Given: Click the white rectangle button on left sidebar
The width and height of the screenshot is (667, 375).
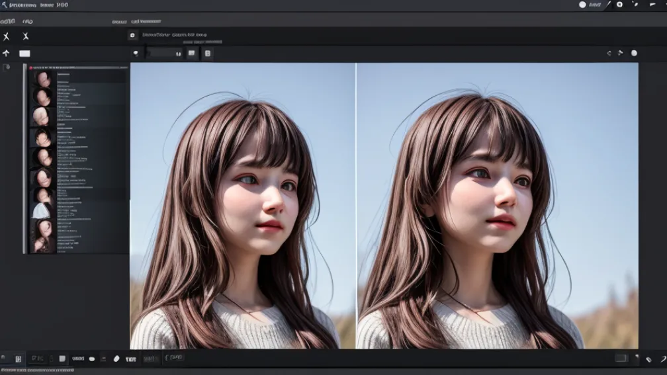Looking at the screenshot, I should 24,54.
